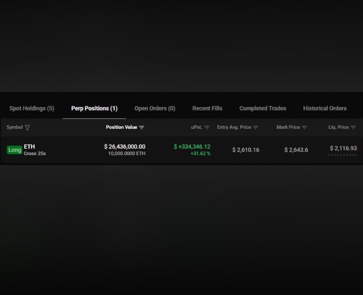Viewport: 363px width, 295px height.
Task: Click the Symbol column header label
Action: [x=14, y=127]
